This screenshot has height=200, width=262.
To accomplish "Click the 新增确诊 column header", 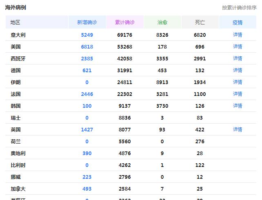I will click(87, 22).
